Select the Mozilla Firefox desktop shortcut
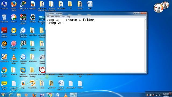This screenshot has height=97, width=172. point(14,6)
